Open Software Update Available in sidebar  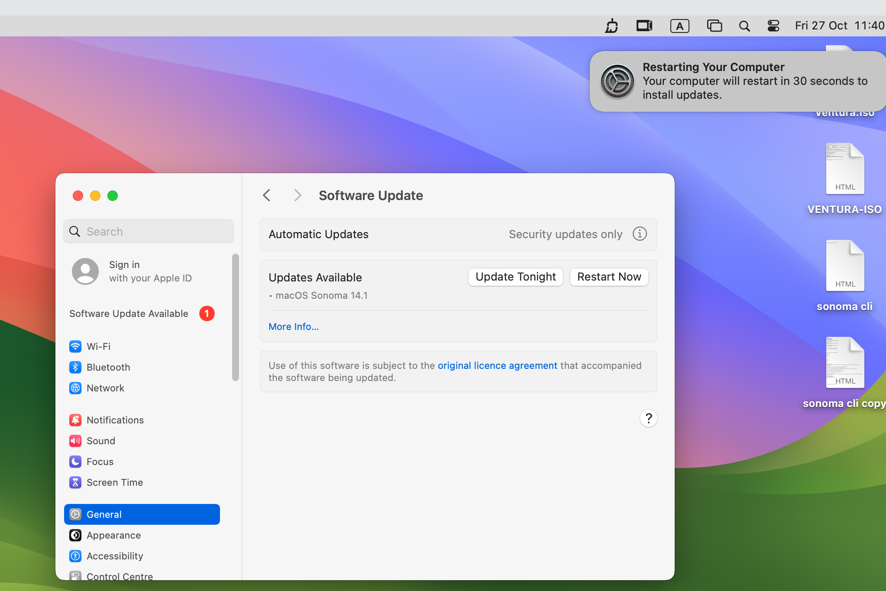click(x=142, y=313)
